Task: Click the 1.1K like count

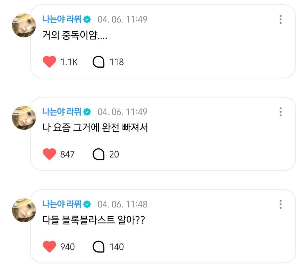Action: 69,62
